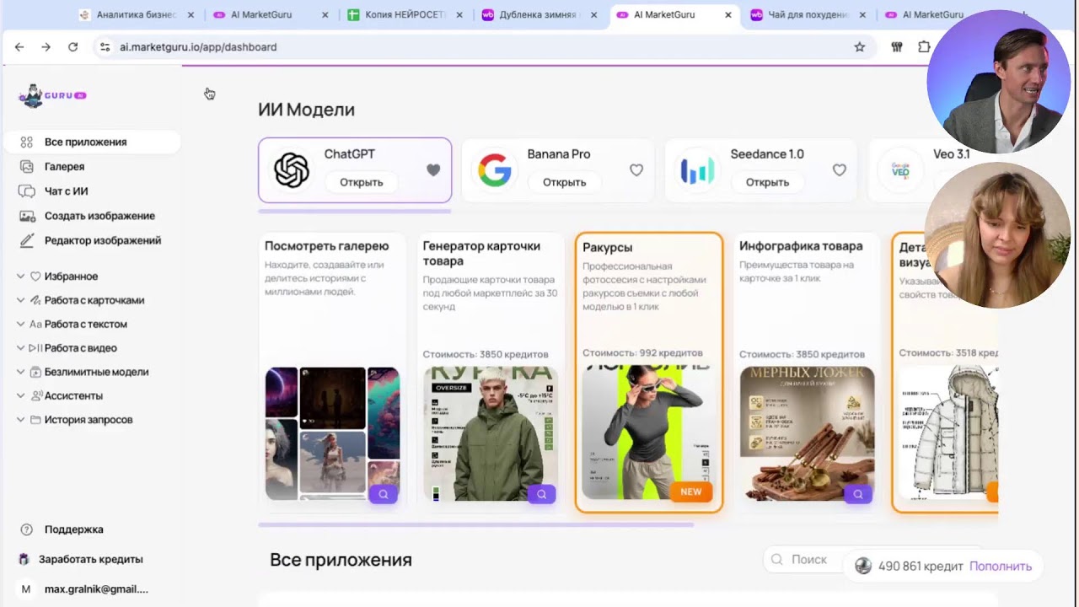Open Заработать кредиты link
Screen dimensions: 1079x607
pyautogui.click(x=91, y=559)
